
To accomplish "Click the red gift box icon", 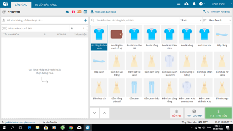I will click(x=73, y=12).
